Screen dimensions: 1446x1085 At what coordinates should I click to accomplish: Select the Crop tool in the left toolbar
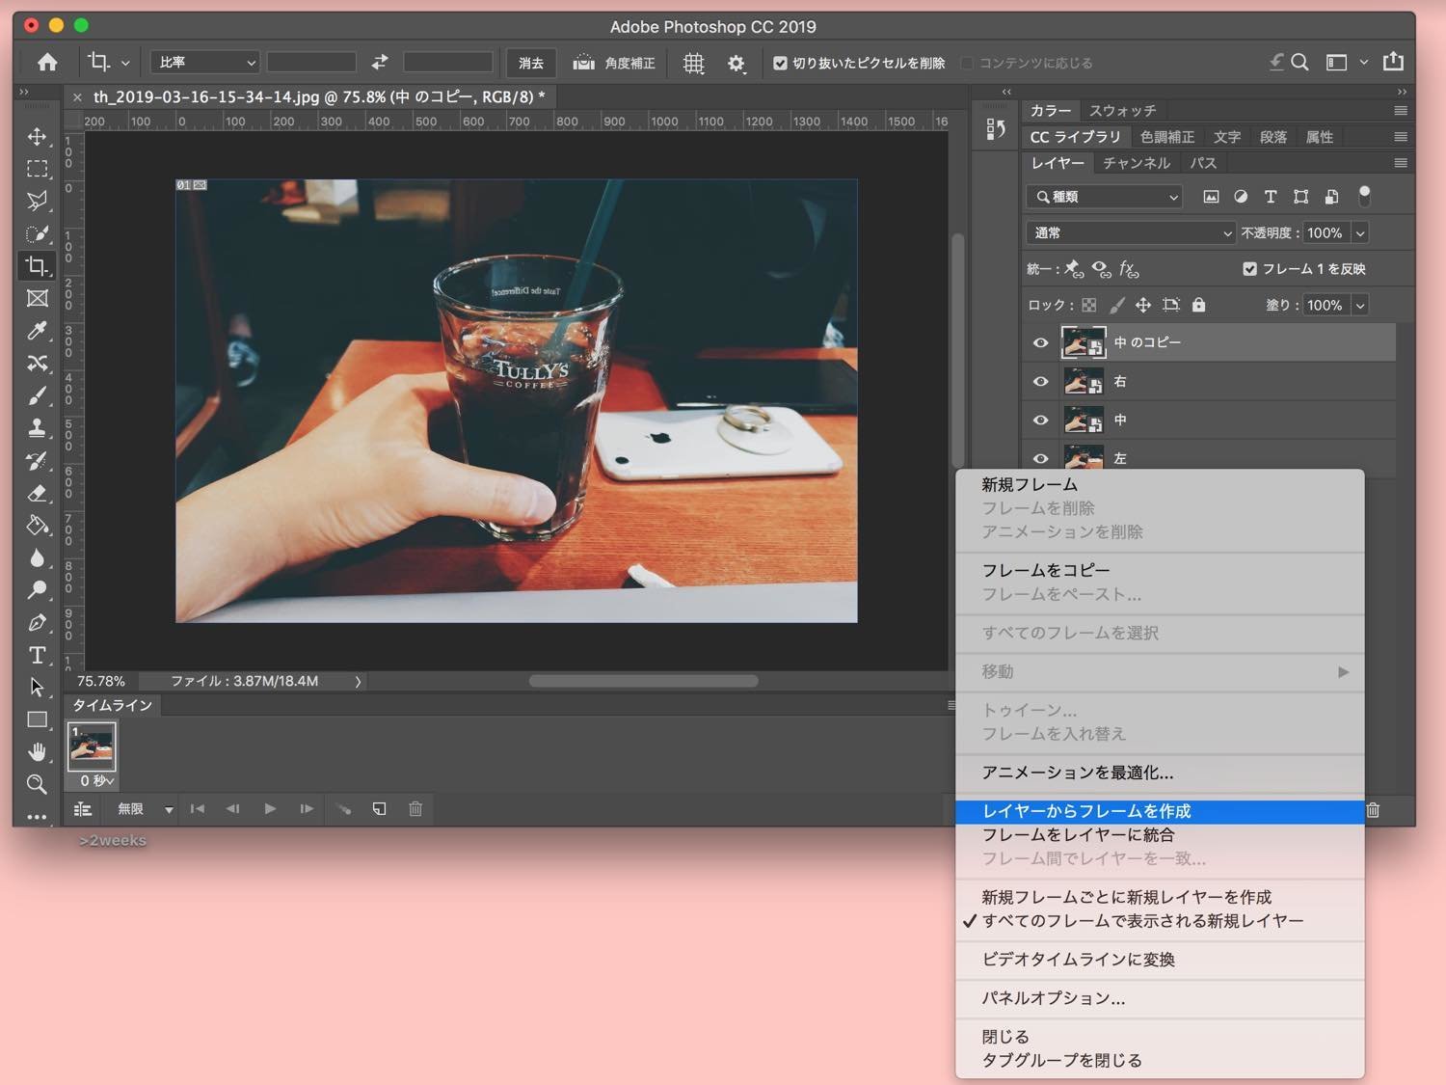coord(37,266)
